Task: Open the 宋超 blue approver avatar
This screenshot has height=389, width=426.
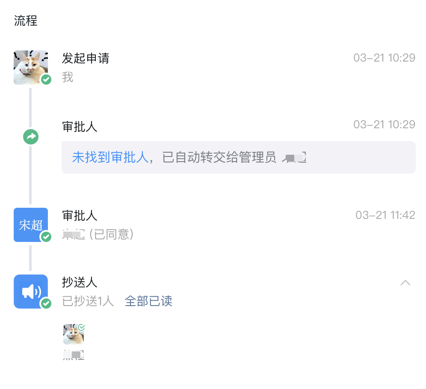Action: point(31,225)
